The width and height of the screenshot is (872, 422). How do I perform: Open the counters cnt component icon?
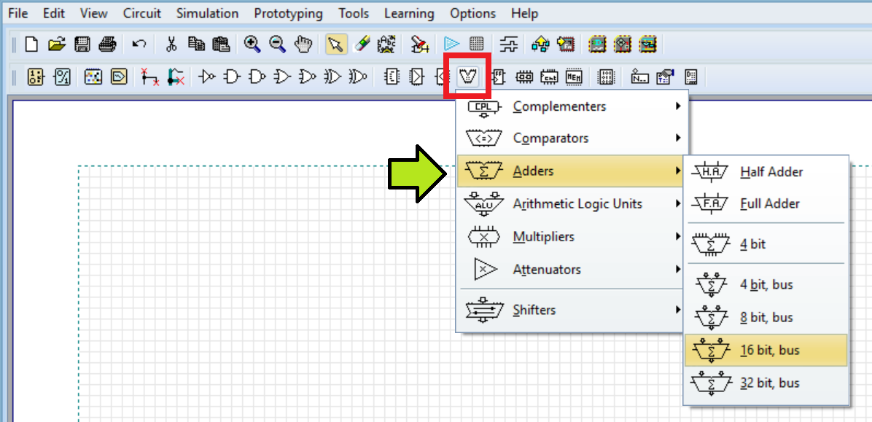coord(549,77)
